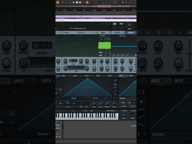Select next noise sample next to AC hum1
Screen dimensions: 192x144
click(110, 36)
